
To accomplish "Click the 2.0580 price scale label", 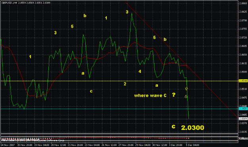I will [x=243, y=72].
